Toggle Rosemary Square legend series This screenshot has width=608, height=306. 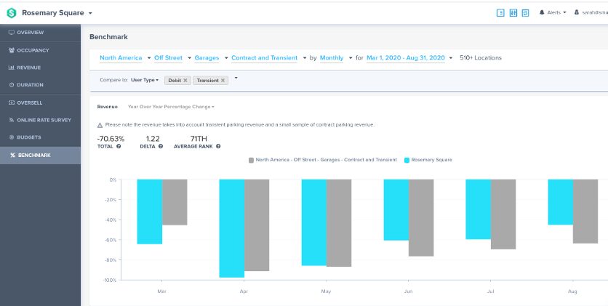[x=428, y=159]
